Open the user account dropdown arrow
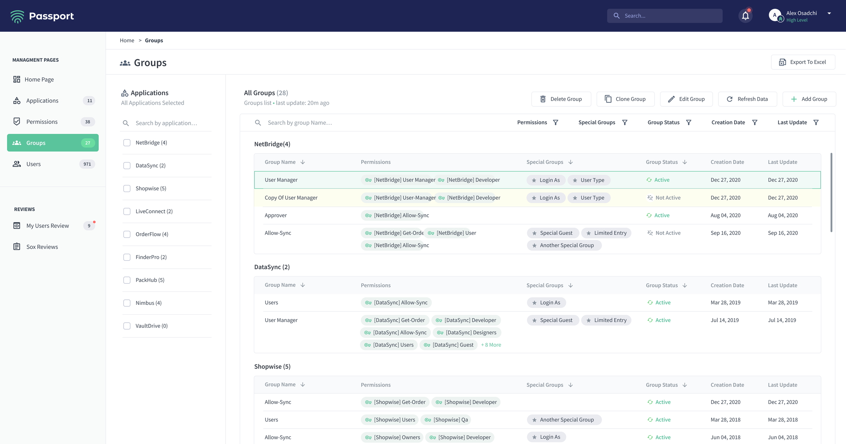The image size is (846, 444). click(829, 13)
